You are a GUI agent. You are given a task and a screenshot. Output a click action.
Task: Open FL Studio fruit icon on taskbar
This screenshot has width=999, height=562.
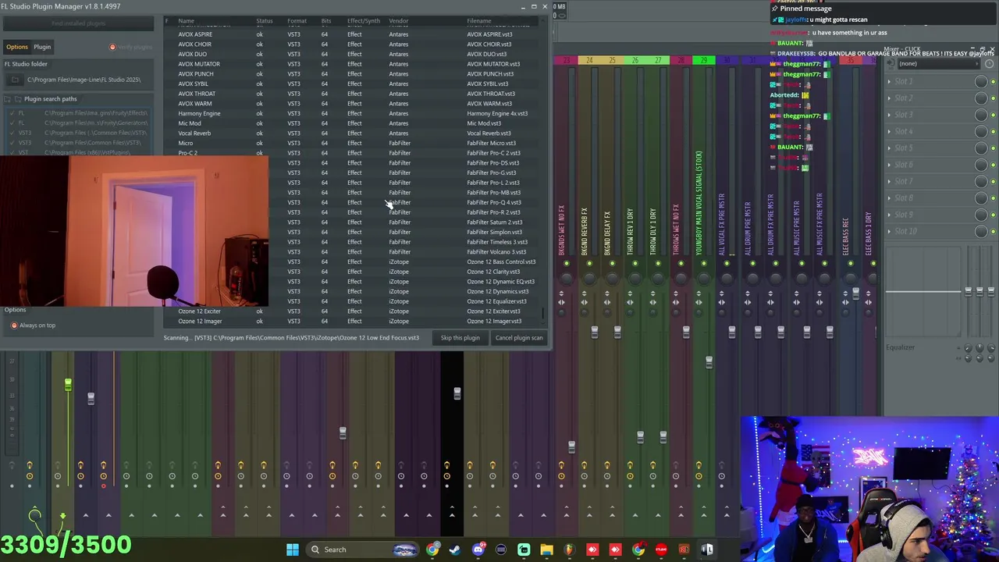[x=569, y=550]
